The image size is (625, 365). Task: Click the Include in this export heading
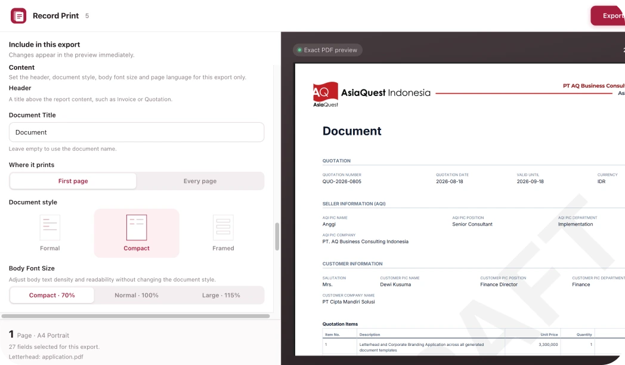[44, 45]
